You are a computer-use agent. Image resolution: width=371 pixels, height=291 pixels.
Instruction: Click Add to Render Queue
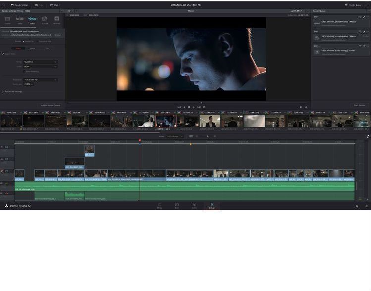coord(51,105)
